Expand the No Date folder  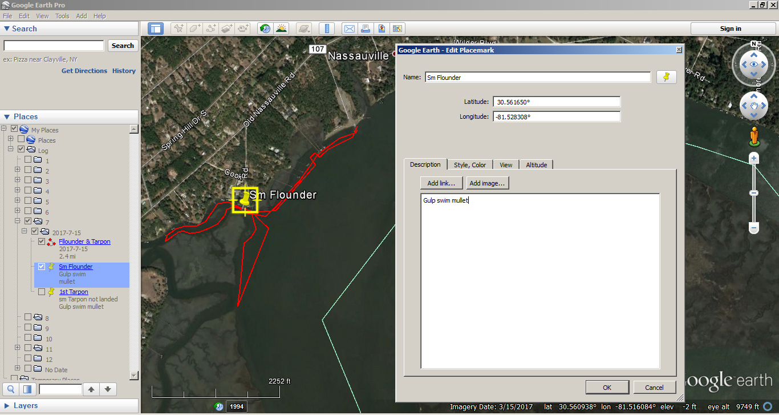pyautogui.click(x=18, y=369)
